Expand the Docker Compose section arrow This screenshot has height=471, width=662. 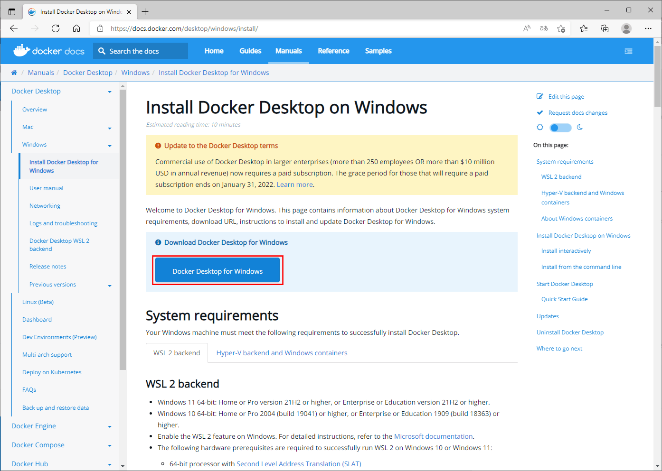coord(110,445)
